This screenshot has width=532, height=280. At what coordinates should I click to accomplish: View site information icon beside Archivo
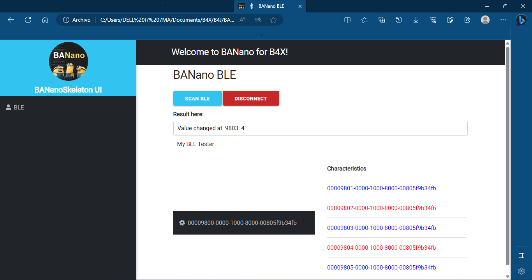pos(66,20)
